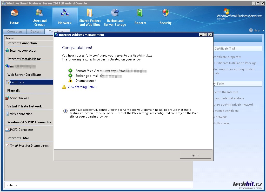Click the Finish button
The width and height of the screenshot is (266, 192).
195,155
